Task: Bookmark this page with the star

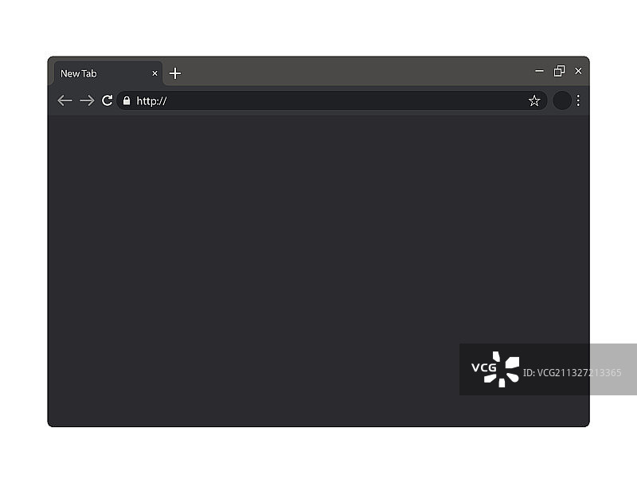Action: [x=534, y=101]
